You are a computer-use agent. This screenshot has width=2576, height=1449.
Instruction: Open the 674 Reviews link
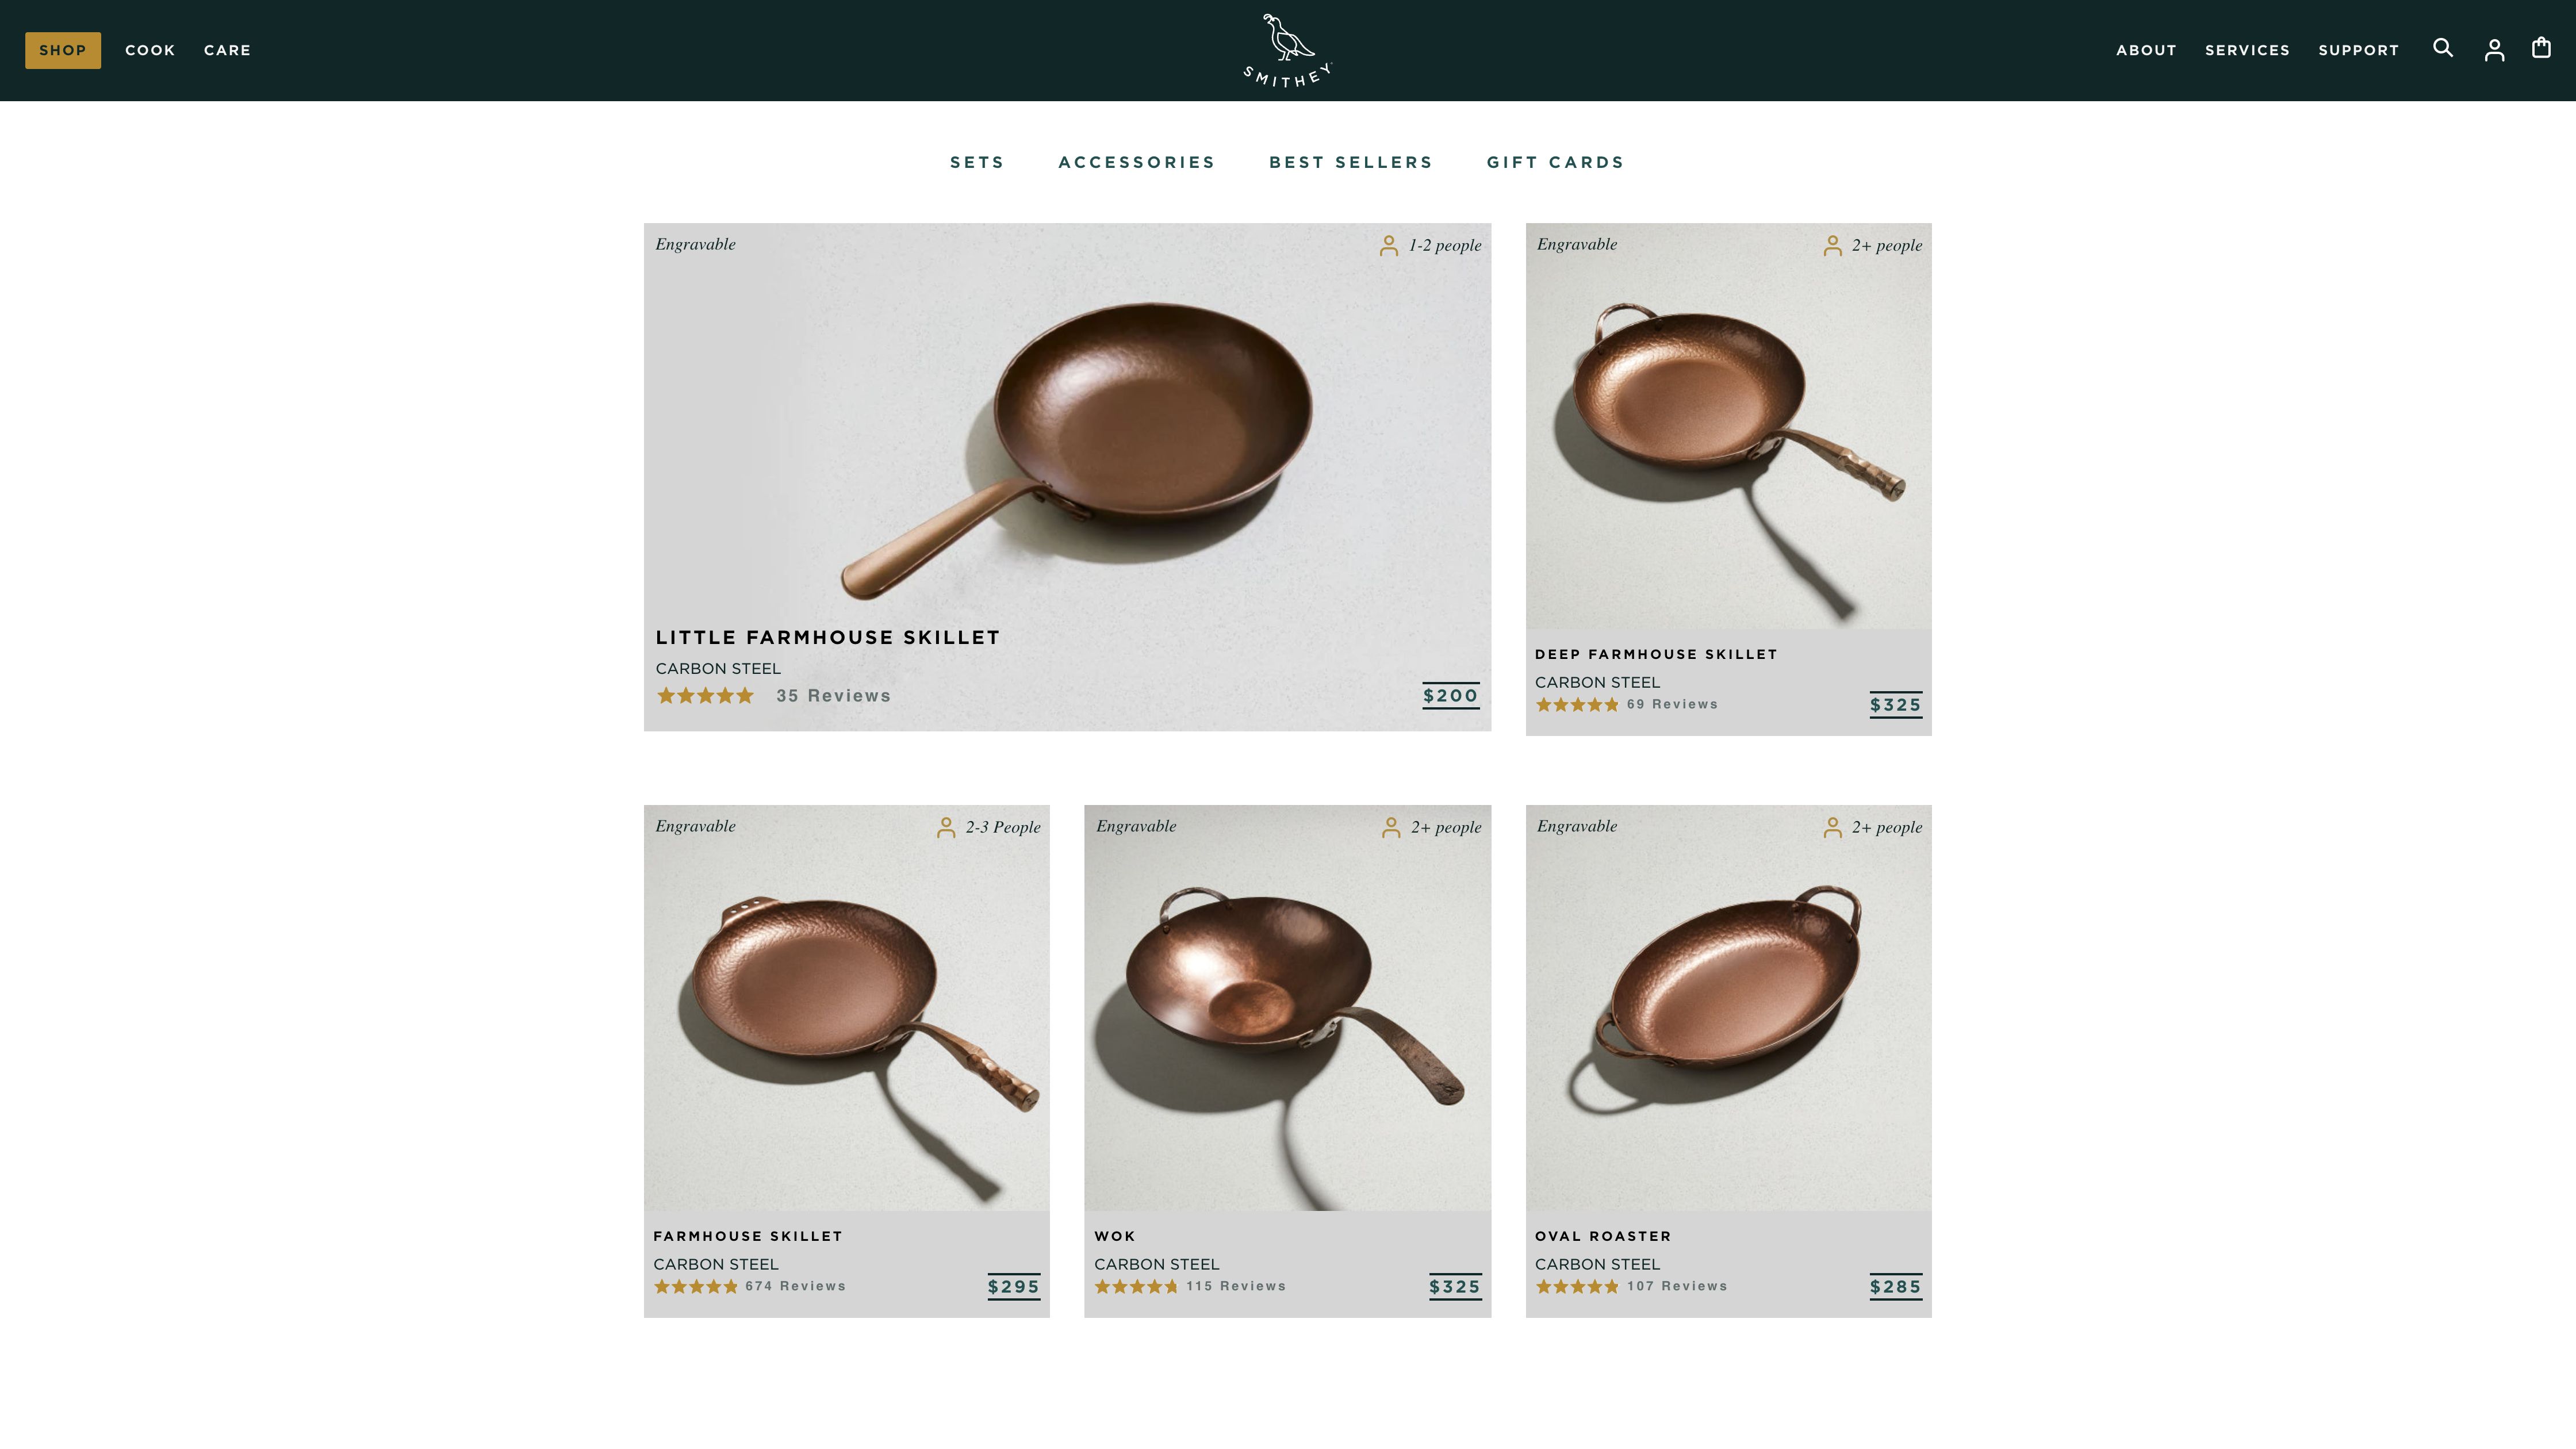795,1286
